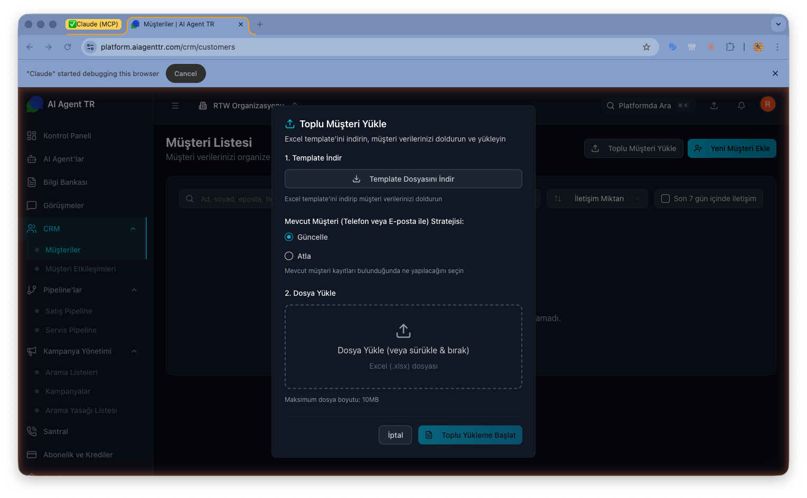The width and height of the screenshot is (807, 498).
Task: Toggle Son 7 gün içinde iletişim checkbox
Action: (665, 199)
